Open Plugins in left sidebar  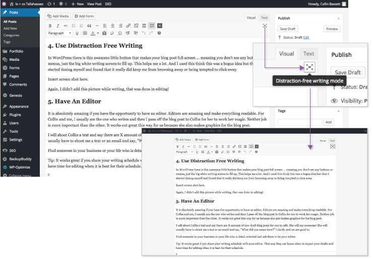(15, 115)
